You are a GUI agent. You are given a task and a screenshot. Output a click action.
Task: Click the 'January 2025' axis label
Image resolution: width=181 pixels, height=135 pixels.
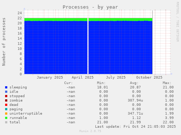50,78
